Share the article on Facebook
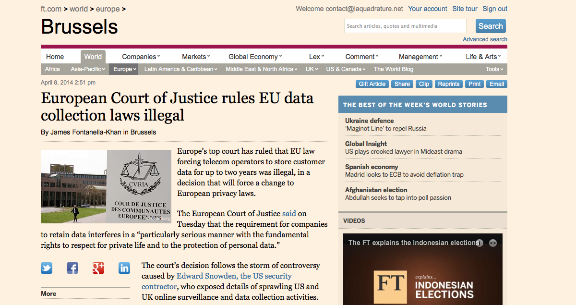This screenshot has width=576, height=305. pos(72,268)
